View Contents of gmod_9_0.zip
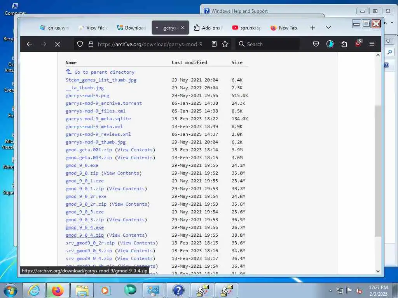 [121, 173]
